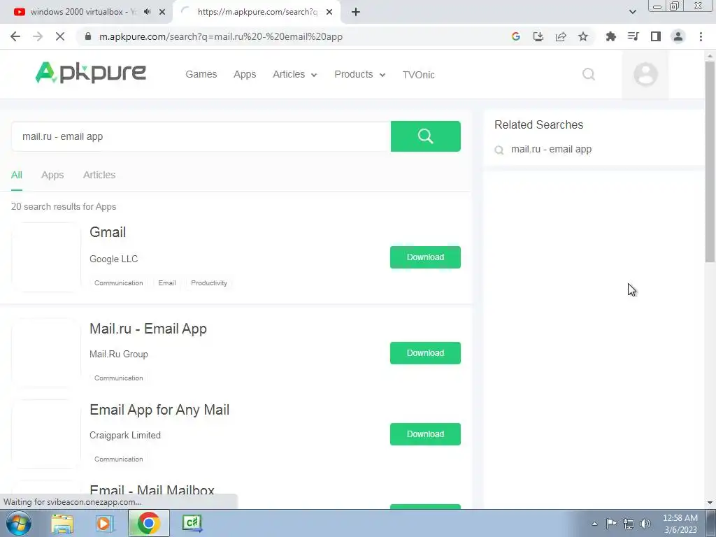The image size is (716, 537).
Task: Open the Gmail app title
Action: click(x=108, y=232)
